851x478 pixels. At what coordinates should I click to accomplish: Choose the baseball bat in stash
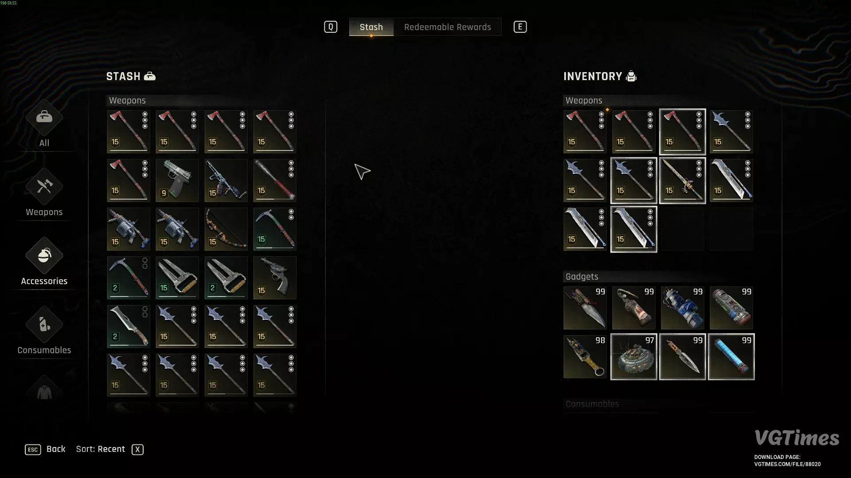[275, 181]
